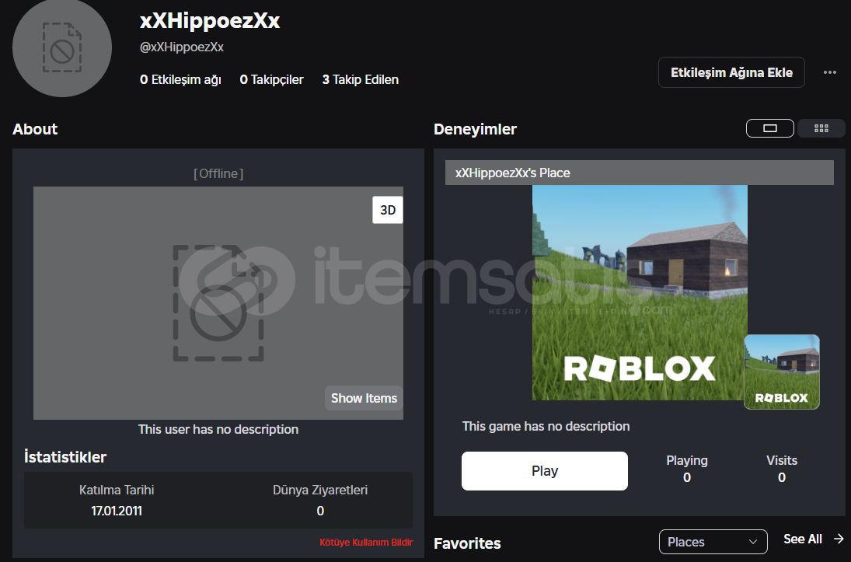Click the [Offline] status text
This screenshot has height=562, width=851.
(x=218, y=173)
